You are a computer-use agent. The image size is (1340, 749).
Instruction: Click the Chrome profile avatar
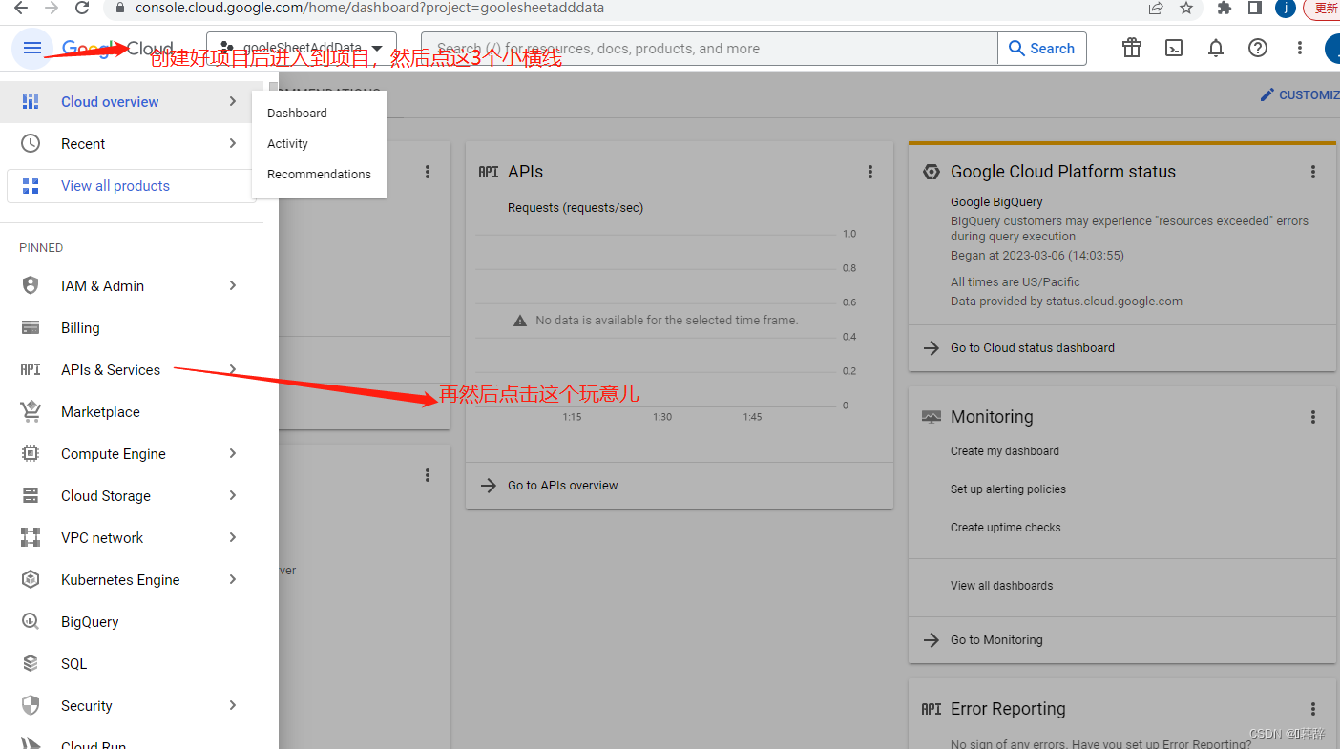[1286, 8]
